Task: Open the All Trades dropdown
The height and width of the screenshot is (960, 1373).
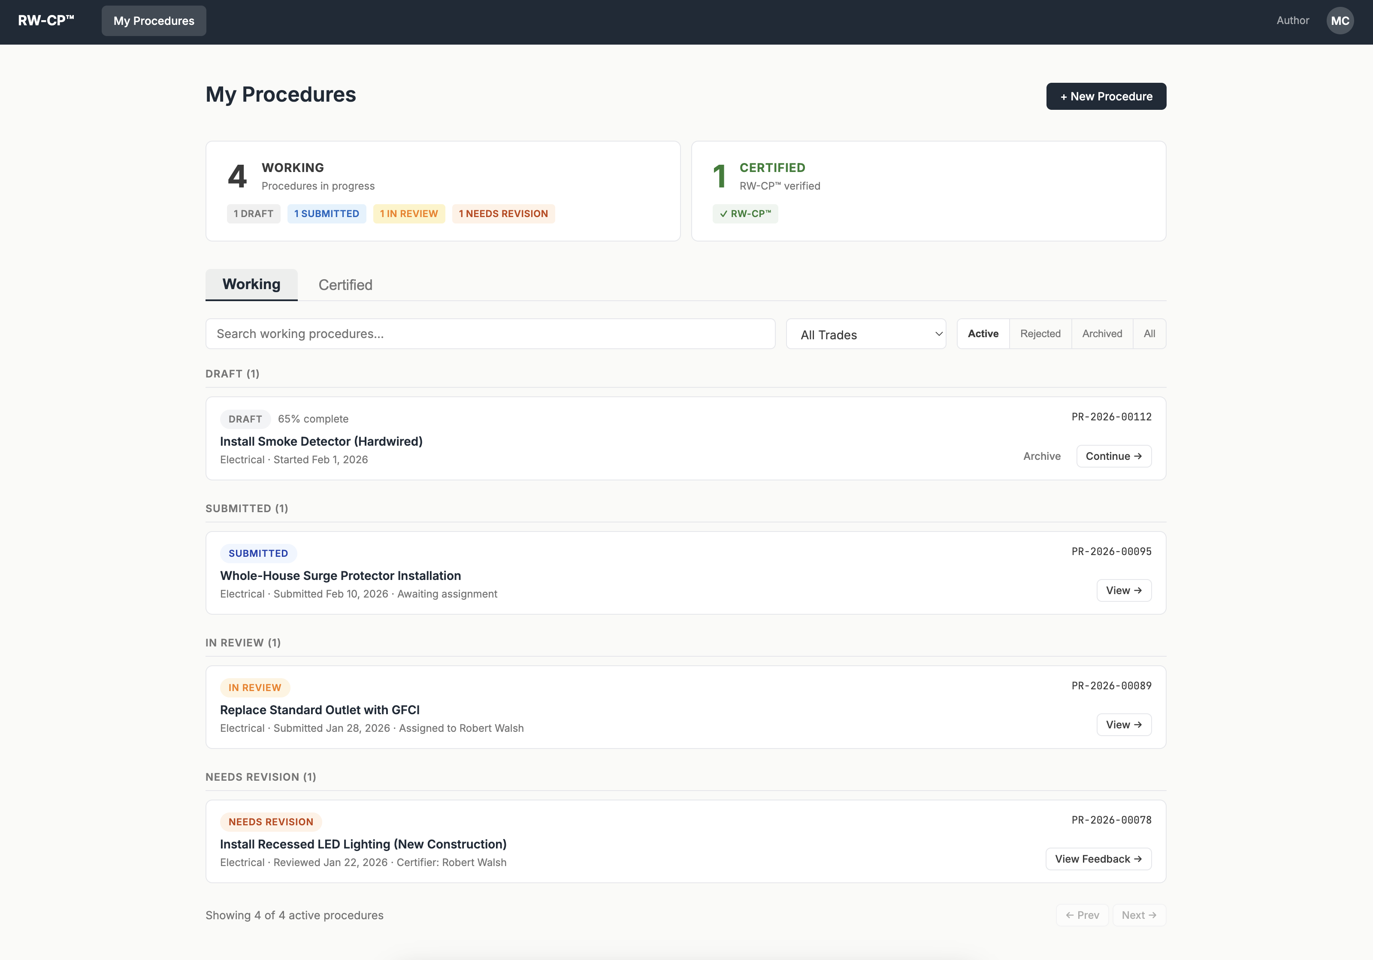Action: click(866, 334)
